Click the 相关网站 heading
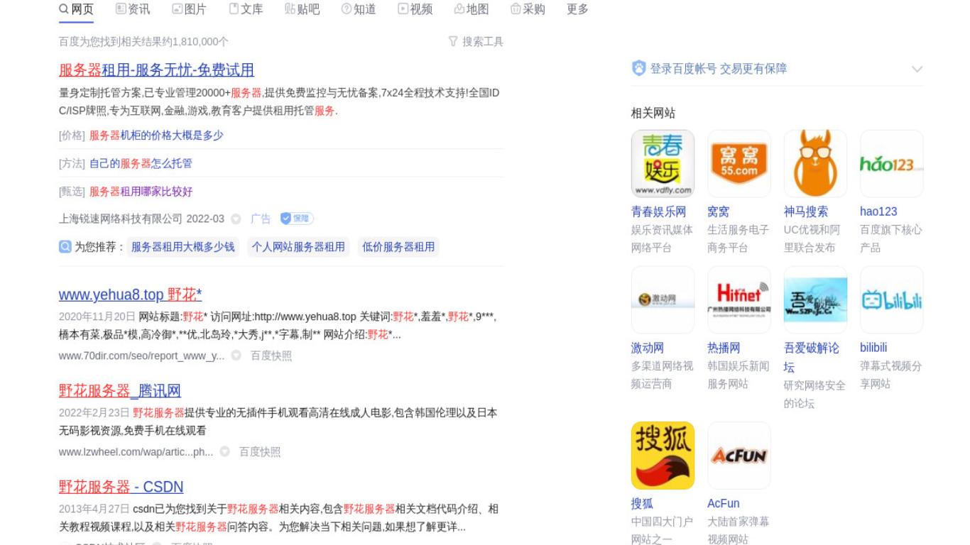 (x=653, y=113)
